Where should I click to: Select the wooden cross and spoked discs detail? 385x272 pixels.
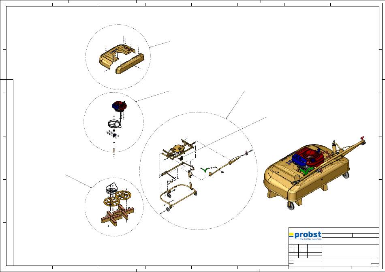tap(114, 207)
